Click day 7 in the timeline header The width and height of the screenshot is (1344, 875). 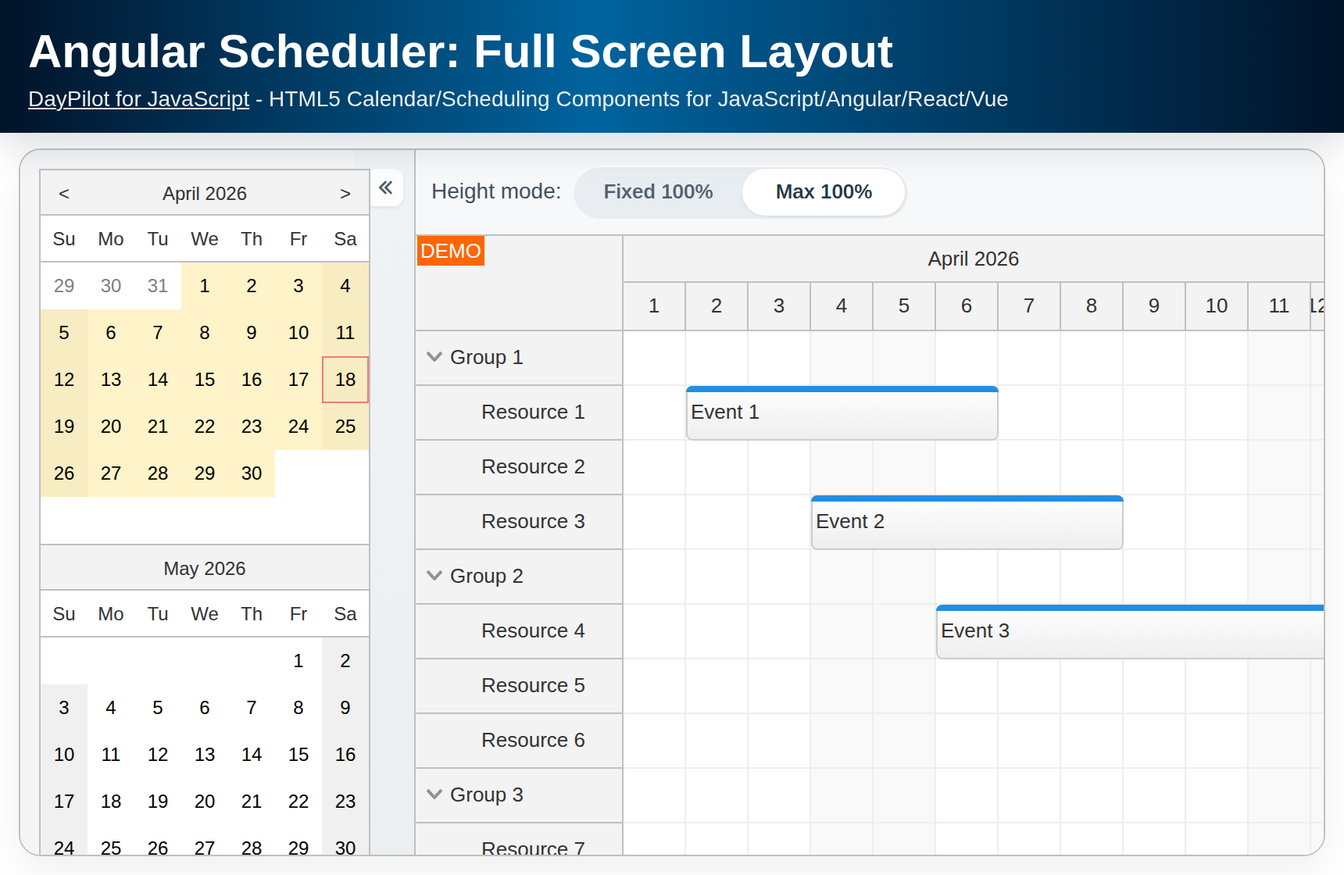pos(1028,305)
